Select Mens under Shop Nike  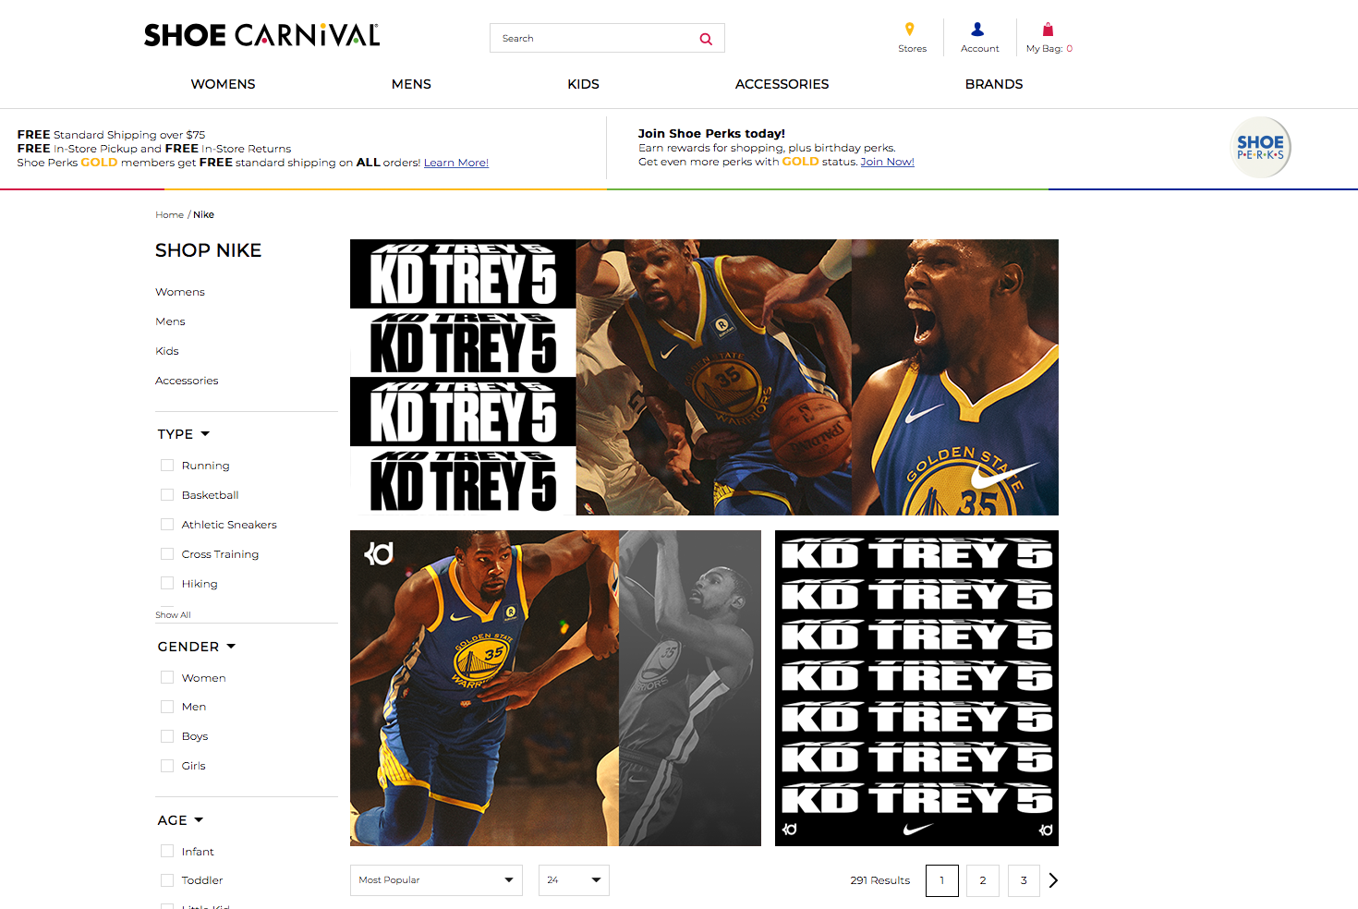point(170,321)
